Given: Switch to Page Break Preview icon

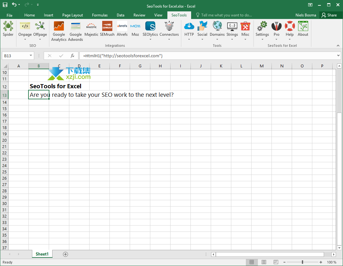Looking at the screenshot, I should point(276,262).
